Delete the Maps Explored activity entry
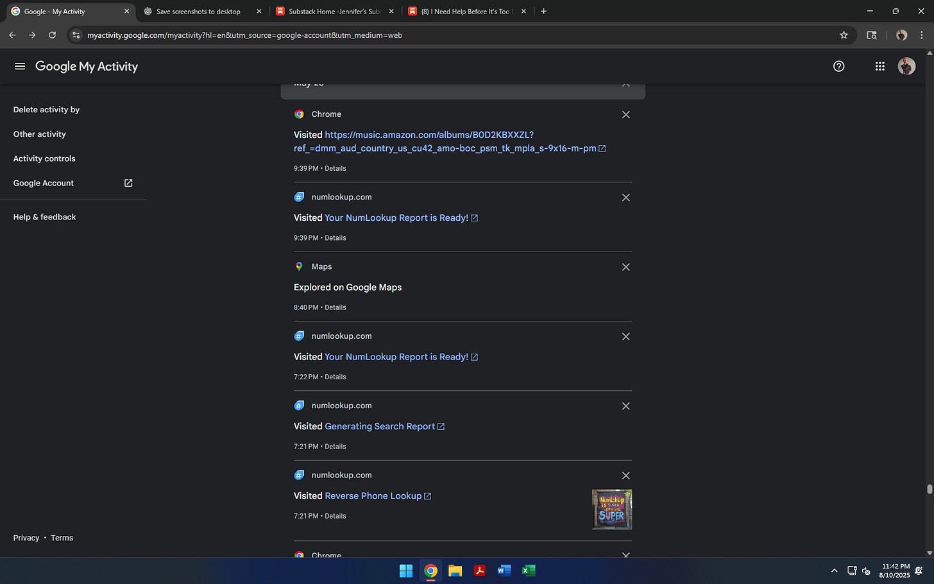The image size is (934, 584). 625,267
